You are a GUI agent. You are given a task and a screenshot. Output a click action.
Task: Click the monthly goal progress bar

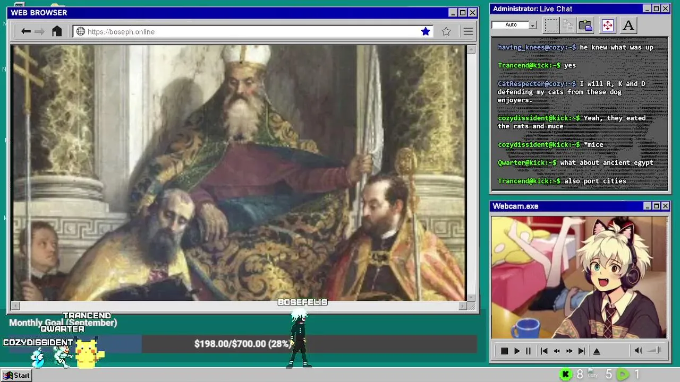[x=242, y=344]
